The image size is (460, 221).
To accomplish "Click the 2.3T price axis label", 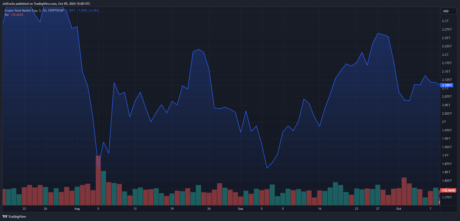I will (x=445, y=21).
